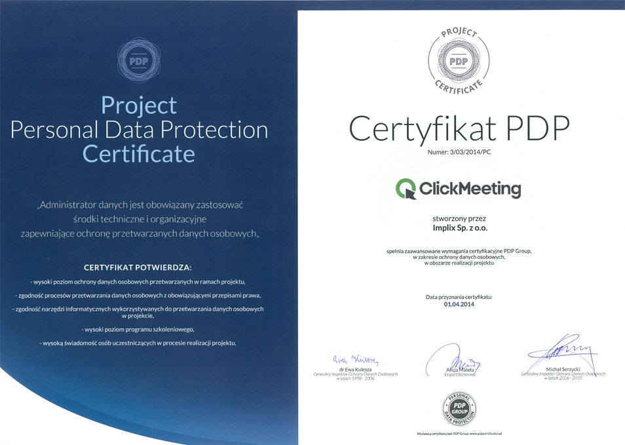Screen dimensions: 625x445
Task: Click the bullet 'zgodność procesów przetwarzania danych'
Action: (138, 296)
